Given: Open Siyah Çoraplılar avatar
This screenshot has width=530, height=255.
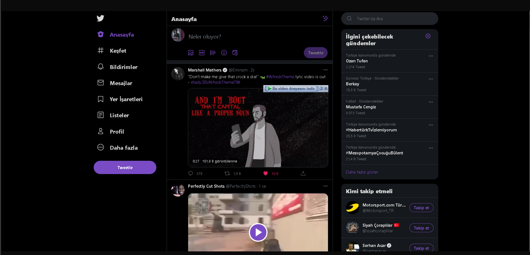Looking at the screenshot, I should (x=353, y=228).
